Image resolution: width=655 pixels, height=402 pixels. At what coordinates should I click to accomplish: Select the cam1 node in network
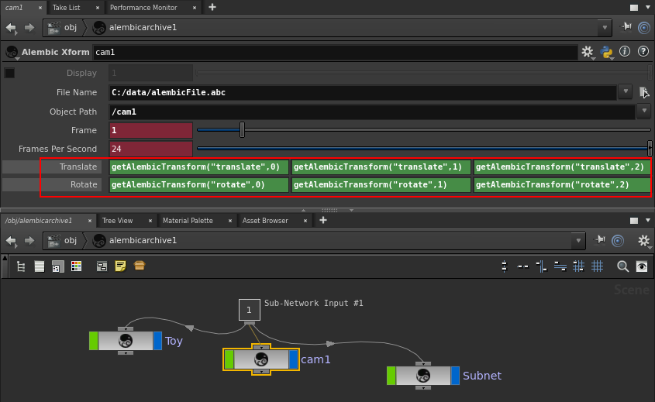[261, 359]
